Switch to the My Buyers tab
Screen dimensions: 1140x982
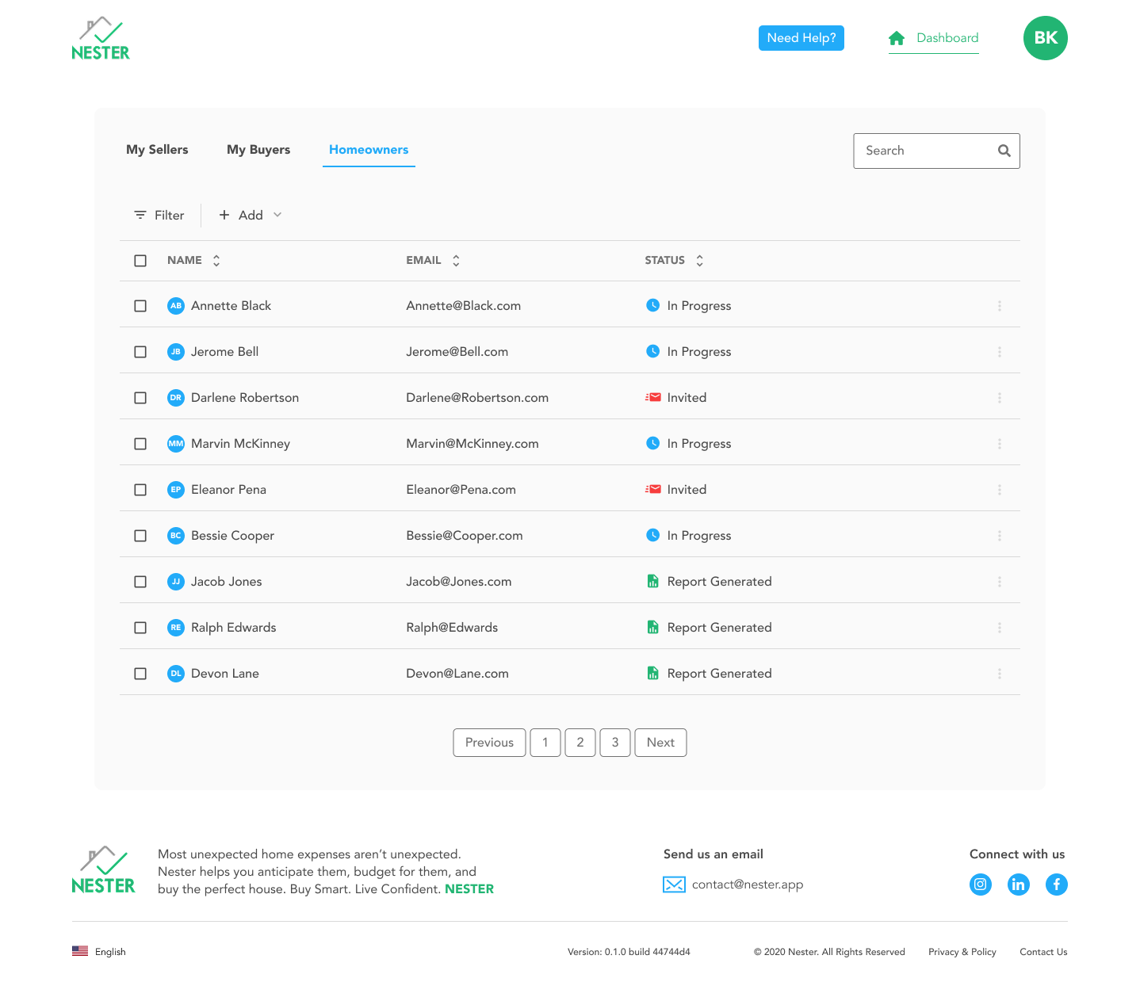pyautogui.click(x=258, y=149)
